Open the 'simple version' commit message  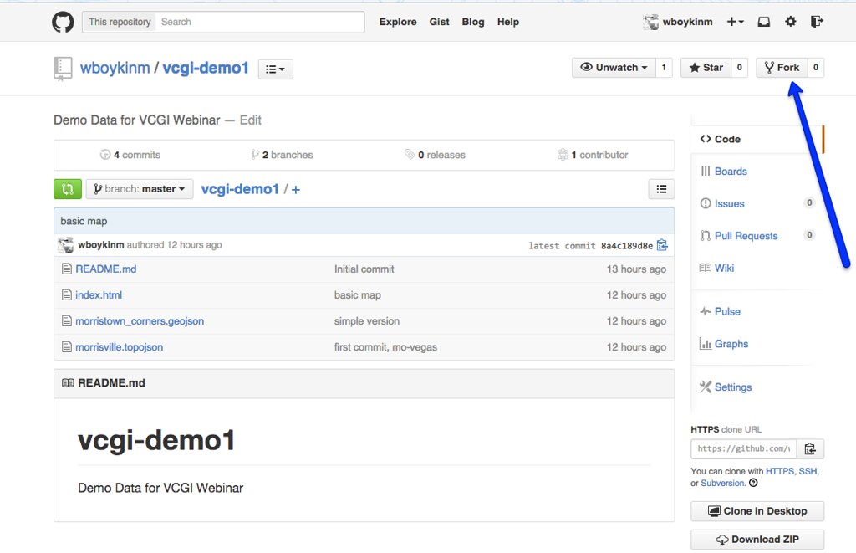coord(367,321)
